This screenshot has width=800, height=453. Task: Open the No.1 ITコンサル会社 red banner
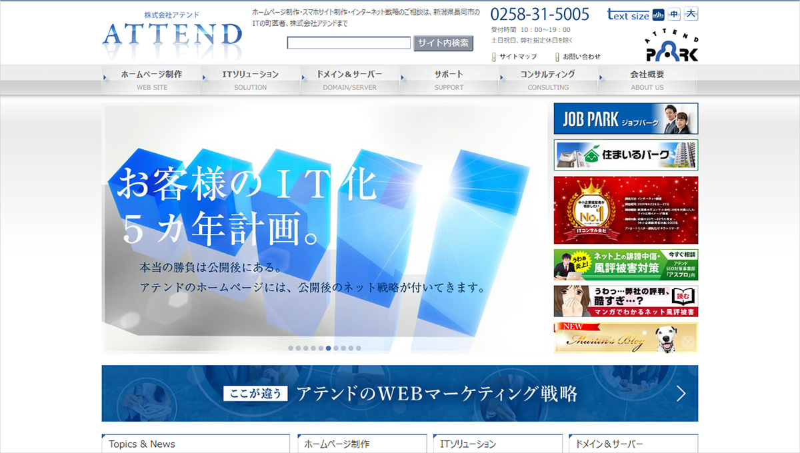click(626, 210)
